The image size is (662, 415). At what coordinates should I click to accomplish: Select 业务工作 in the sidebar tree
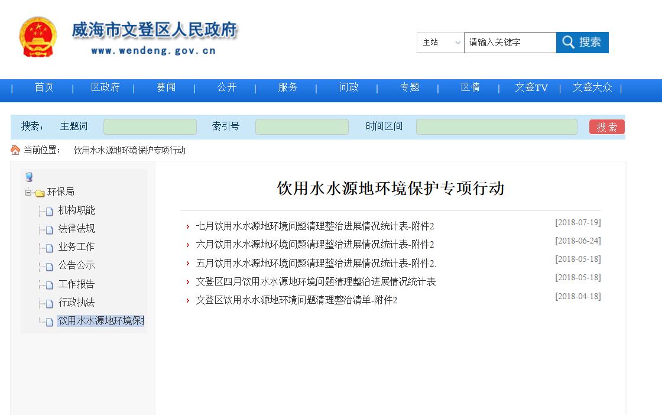(x=76, y=247)
